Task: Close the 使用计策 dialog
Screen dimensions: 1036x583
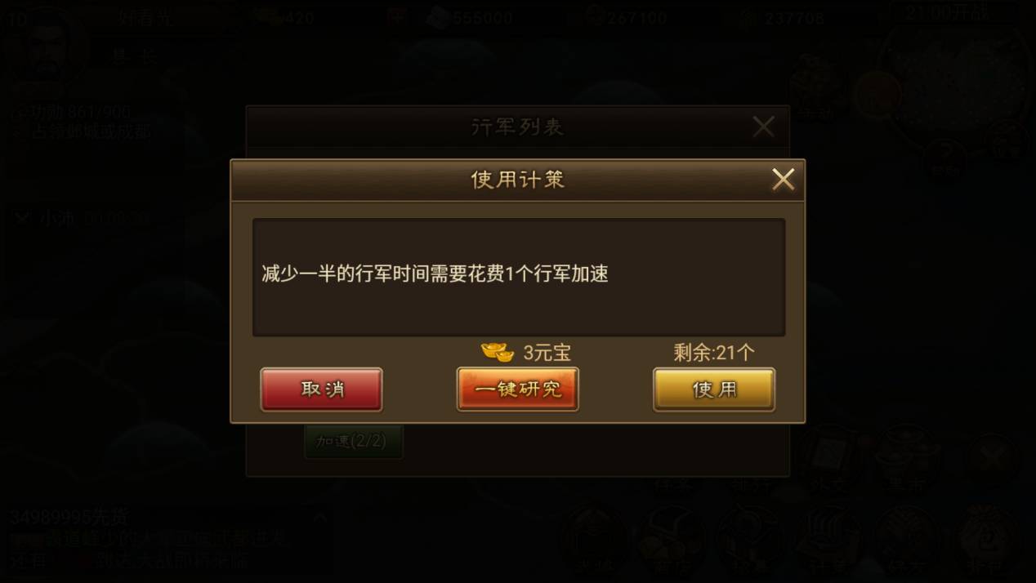Action: coord(783,180)
